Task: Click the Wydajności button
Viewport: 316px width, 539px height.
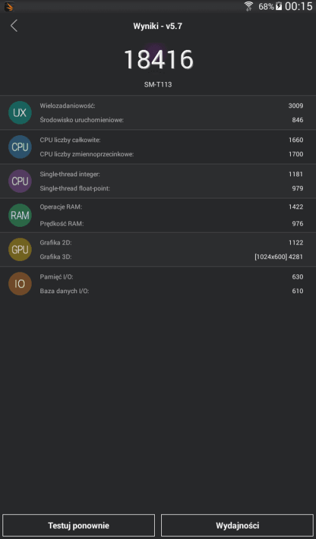Action: click(x=237, y=525)
